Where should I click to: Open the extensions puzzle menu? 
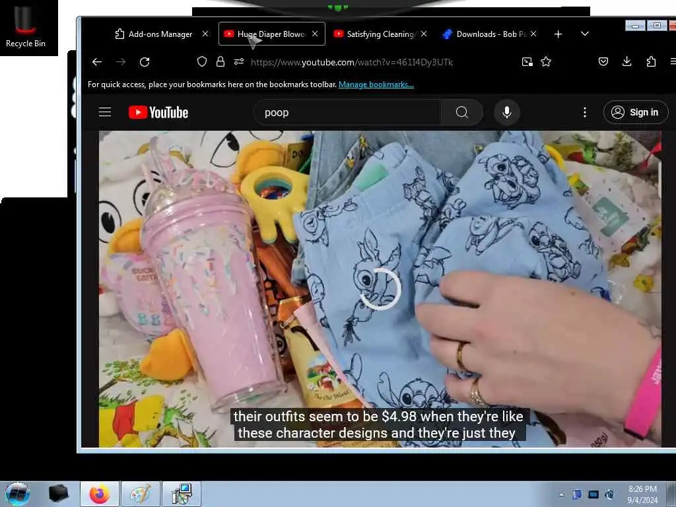651,61
